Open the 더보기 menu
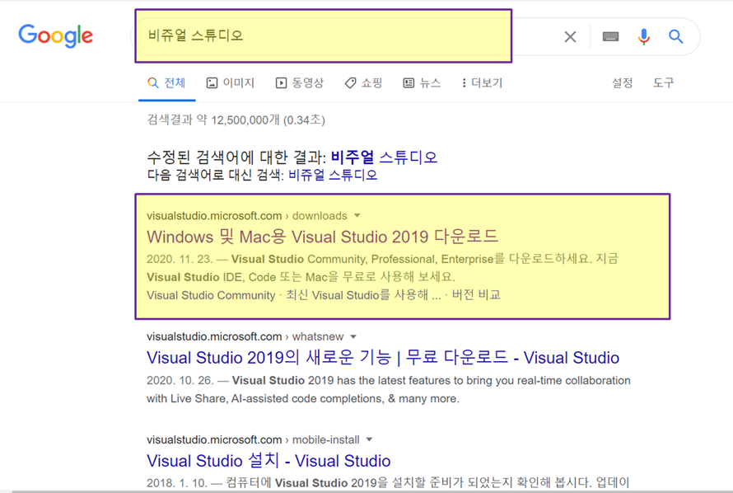This screenshot has width=733, height=493. (482, 82)
